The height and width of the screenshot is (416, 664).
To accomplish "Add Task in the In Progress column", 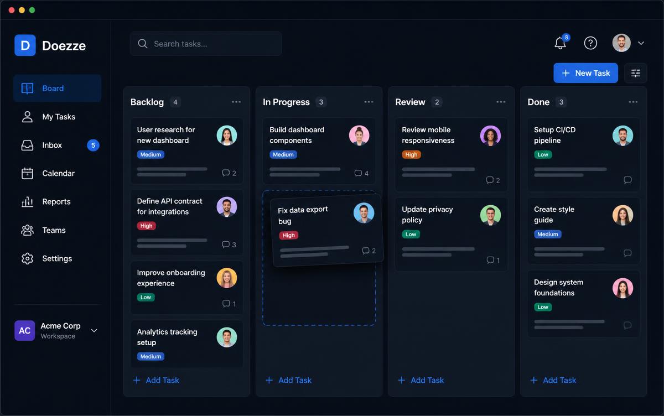I will pyautogui.click(x=288, y=380).
